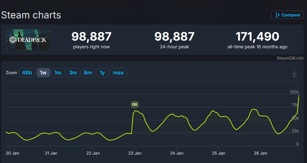Switch zoom to 1m
The image size is (307, 163).
[x=58, y=72]
